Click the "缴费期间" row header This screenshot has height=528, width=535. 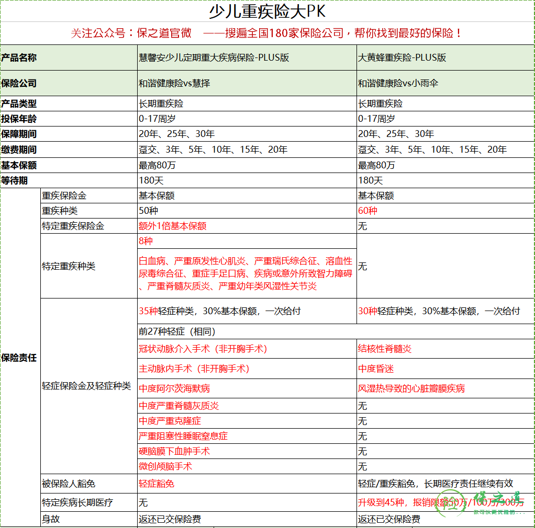[x=69, y=150]
